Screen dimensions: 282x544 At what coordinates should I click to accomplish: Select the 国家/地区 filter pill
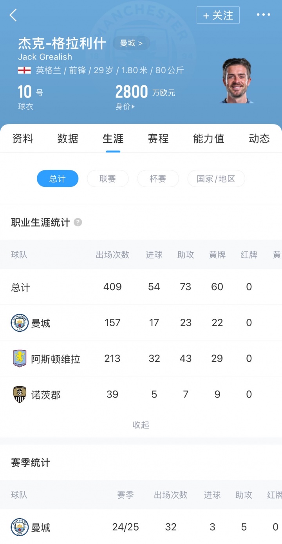[x=216, y=179]
